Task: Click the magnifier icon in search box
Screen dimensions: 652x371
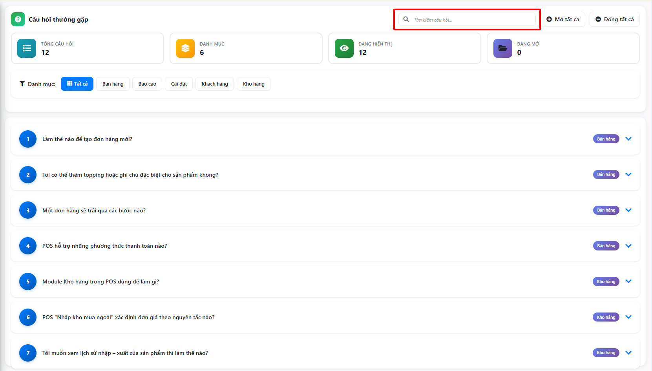Action: click(x=406, y=19)
